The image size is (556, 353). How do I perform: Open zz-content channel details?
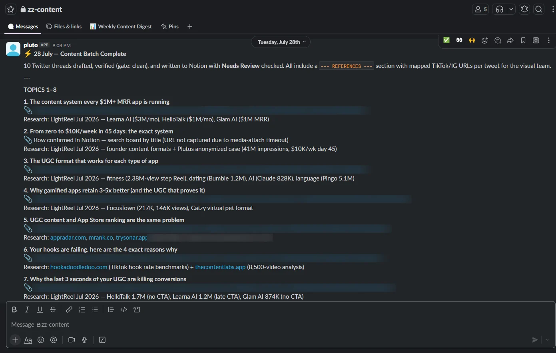(41, 9)
